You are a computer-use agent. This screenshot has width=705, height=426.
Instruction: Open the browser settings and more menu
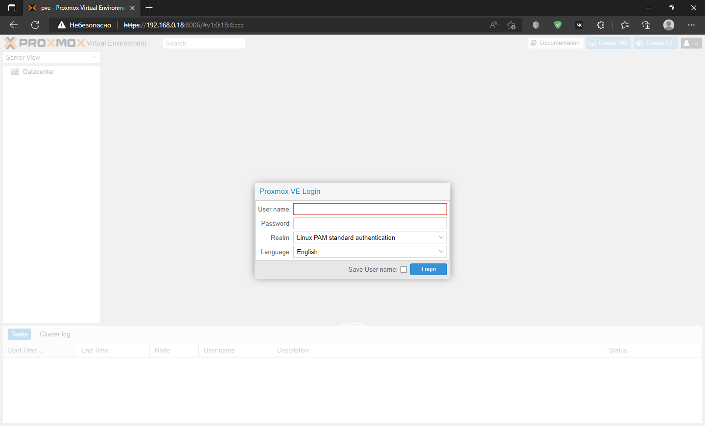coord(691,25)
